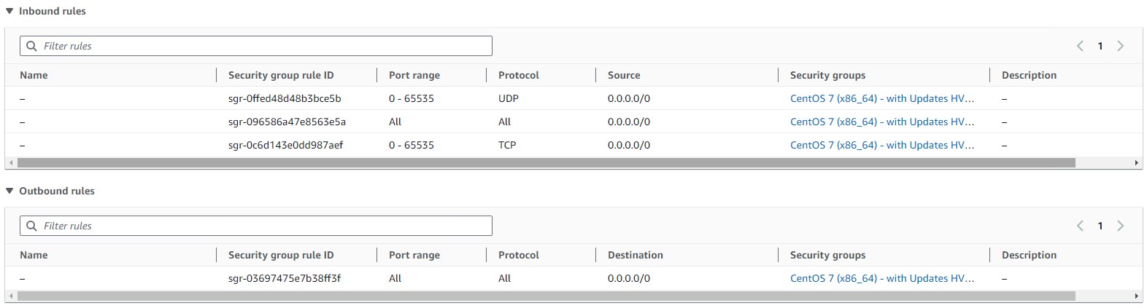Image resolution: width=1147 pixels, height=308 pixels.
Task: Click the inbound horizontal scrollbar thumb
Action: [x=546, y=163]
